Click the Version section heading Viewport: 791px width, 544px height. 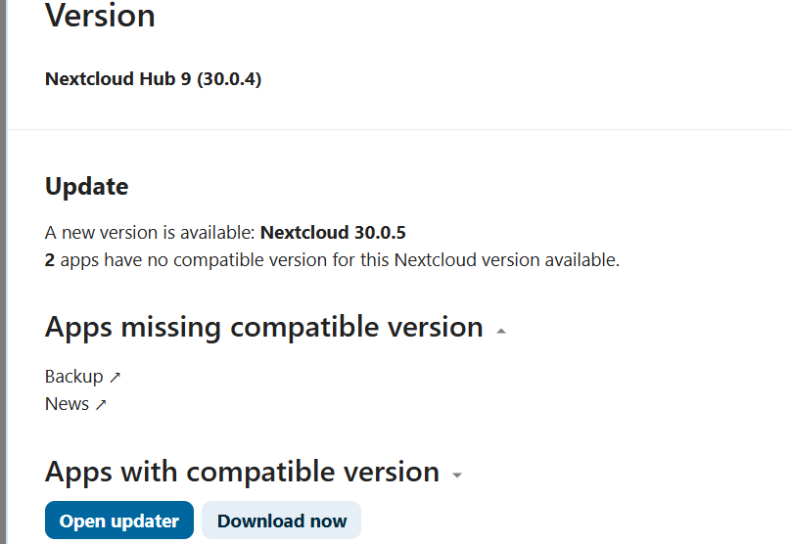(x=100, y=16)
